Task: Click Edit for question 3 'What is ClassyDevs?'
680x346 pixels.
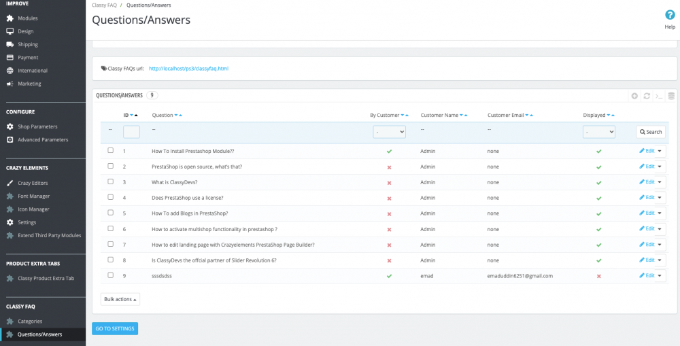Action: coord(647,181)
